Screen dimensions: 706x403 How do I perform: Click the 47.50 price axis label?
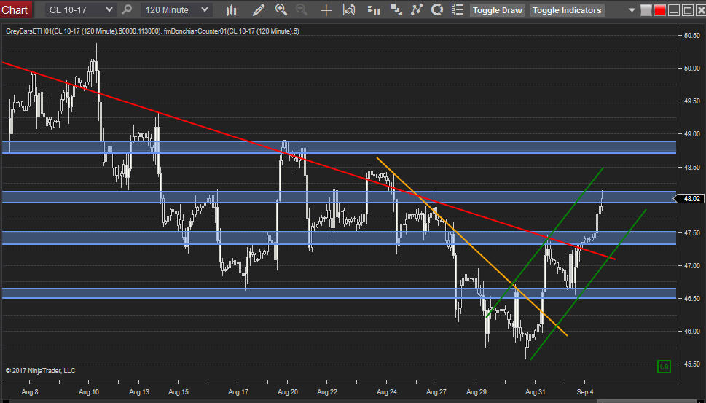691,232
